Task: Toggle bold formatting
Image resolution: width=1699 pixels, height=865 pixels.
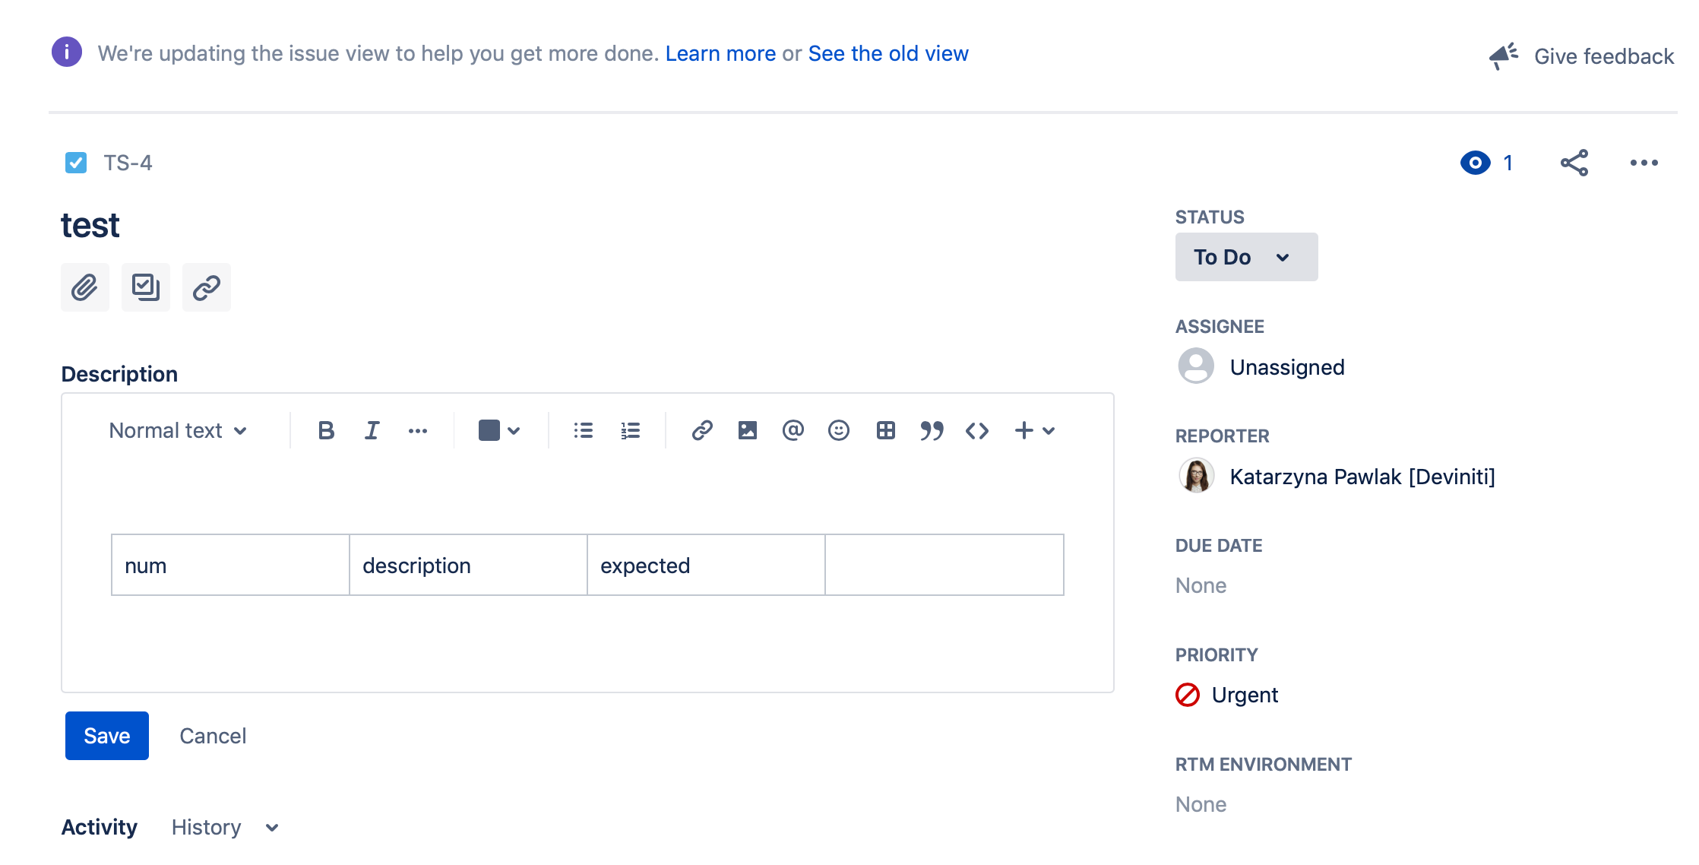Action: click(x=326, y=431)
